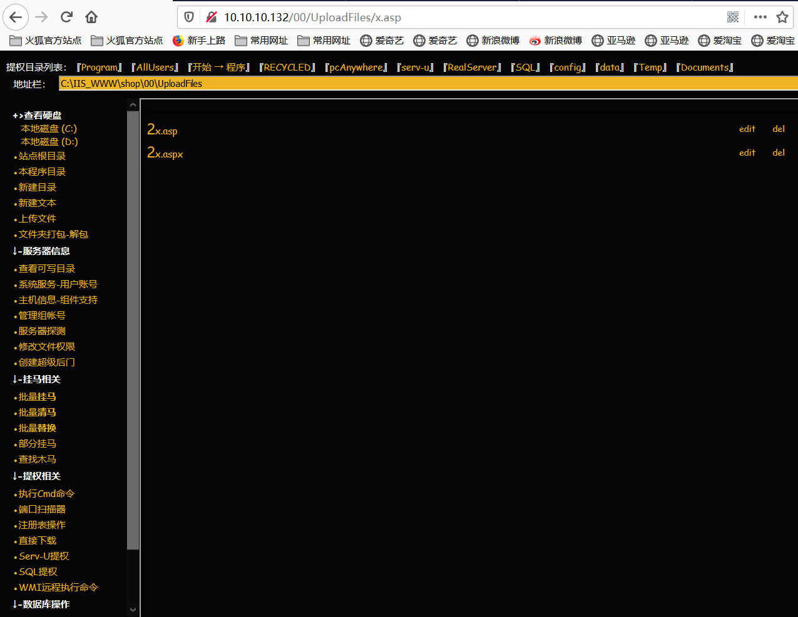
Task: Jump to 『AllUsers』 directory link
Action: coord(155,68)
